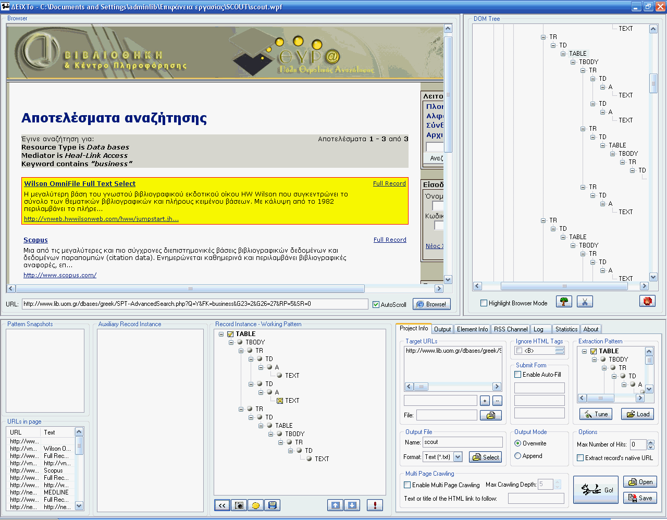Click the red stop-hand button

tap(647, 301)
